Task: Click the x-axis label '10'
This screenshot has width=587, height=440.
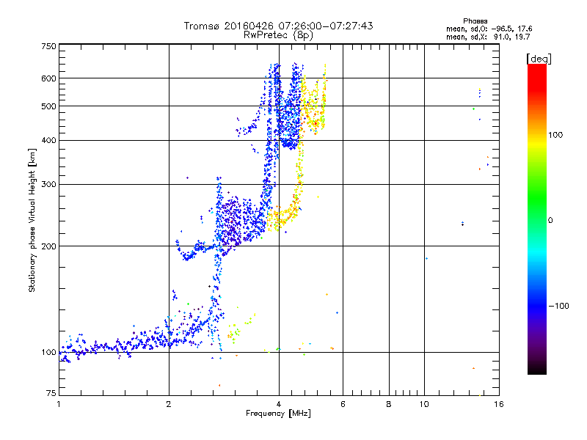Action: point(424,404)
